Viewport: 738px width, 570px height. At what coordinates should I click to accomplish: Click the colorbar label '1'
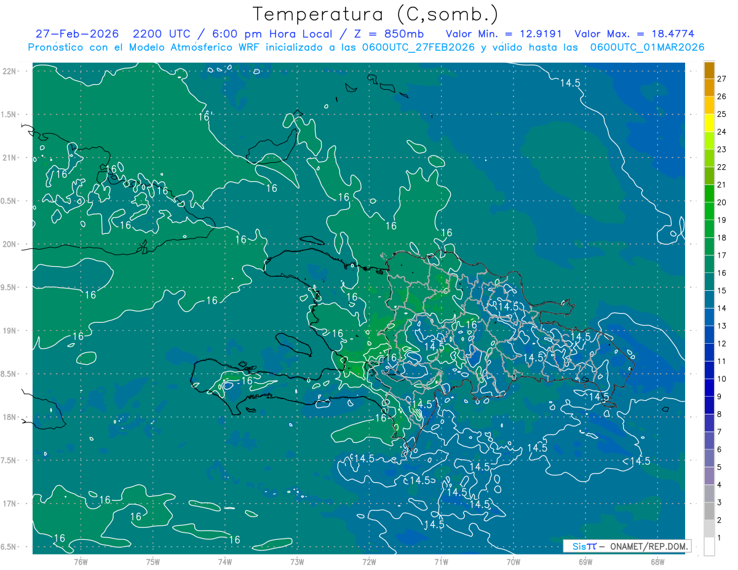click(x=720, y=538)
